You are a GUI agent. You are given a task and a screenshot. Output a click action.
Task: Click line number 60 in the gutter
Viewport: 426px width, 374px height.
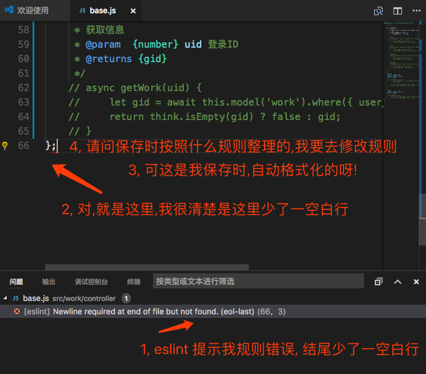[x=23, y=59]
